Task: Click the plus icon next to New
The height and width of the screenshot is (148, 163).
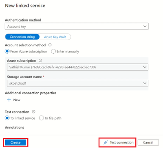Action: click(9, 100)
